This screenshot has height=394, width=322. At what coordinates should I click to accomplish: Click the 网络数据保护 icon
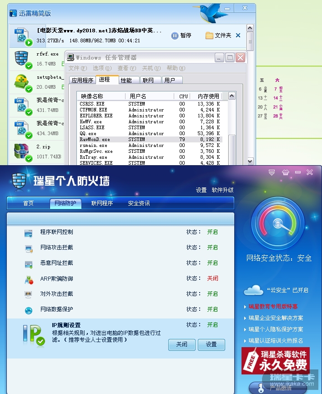click(29, 311)
